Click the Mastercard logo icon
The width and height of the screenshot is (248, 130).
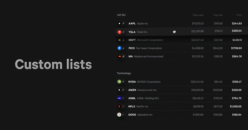(x=119, y=57)
